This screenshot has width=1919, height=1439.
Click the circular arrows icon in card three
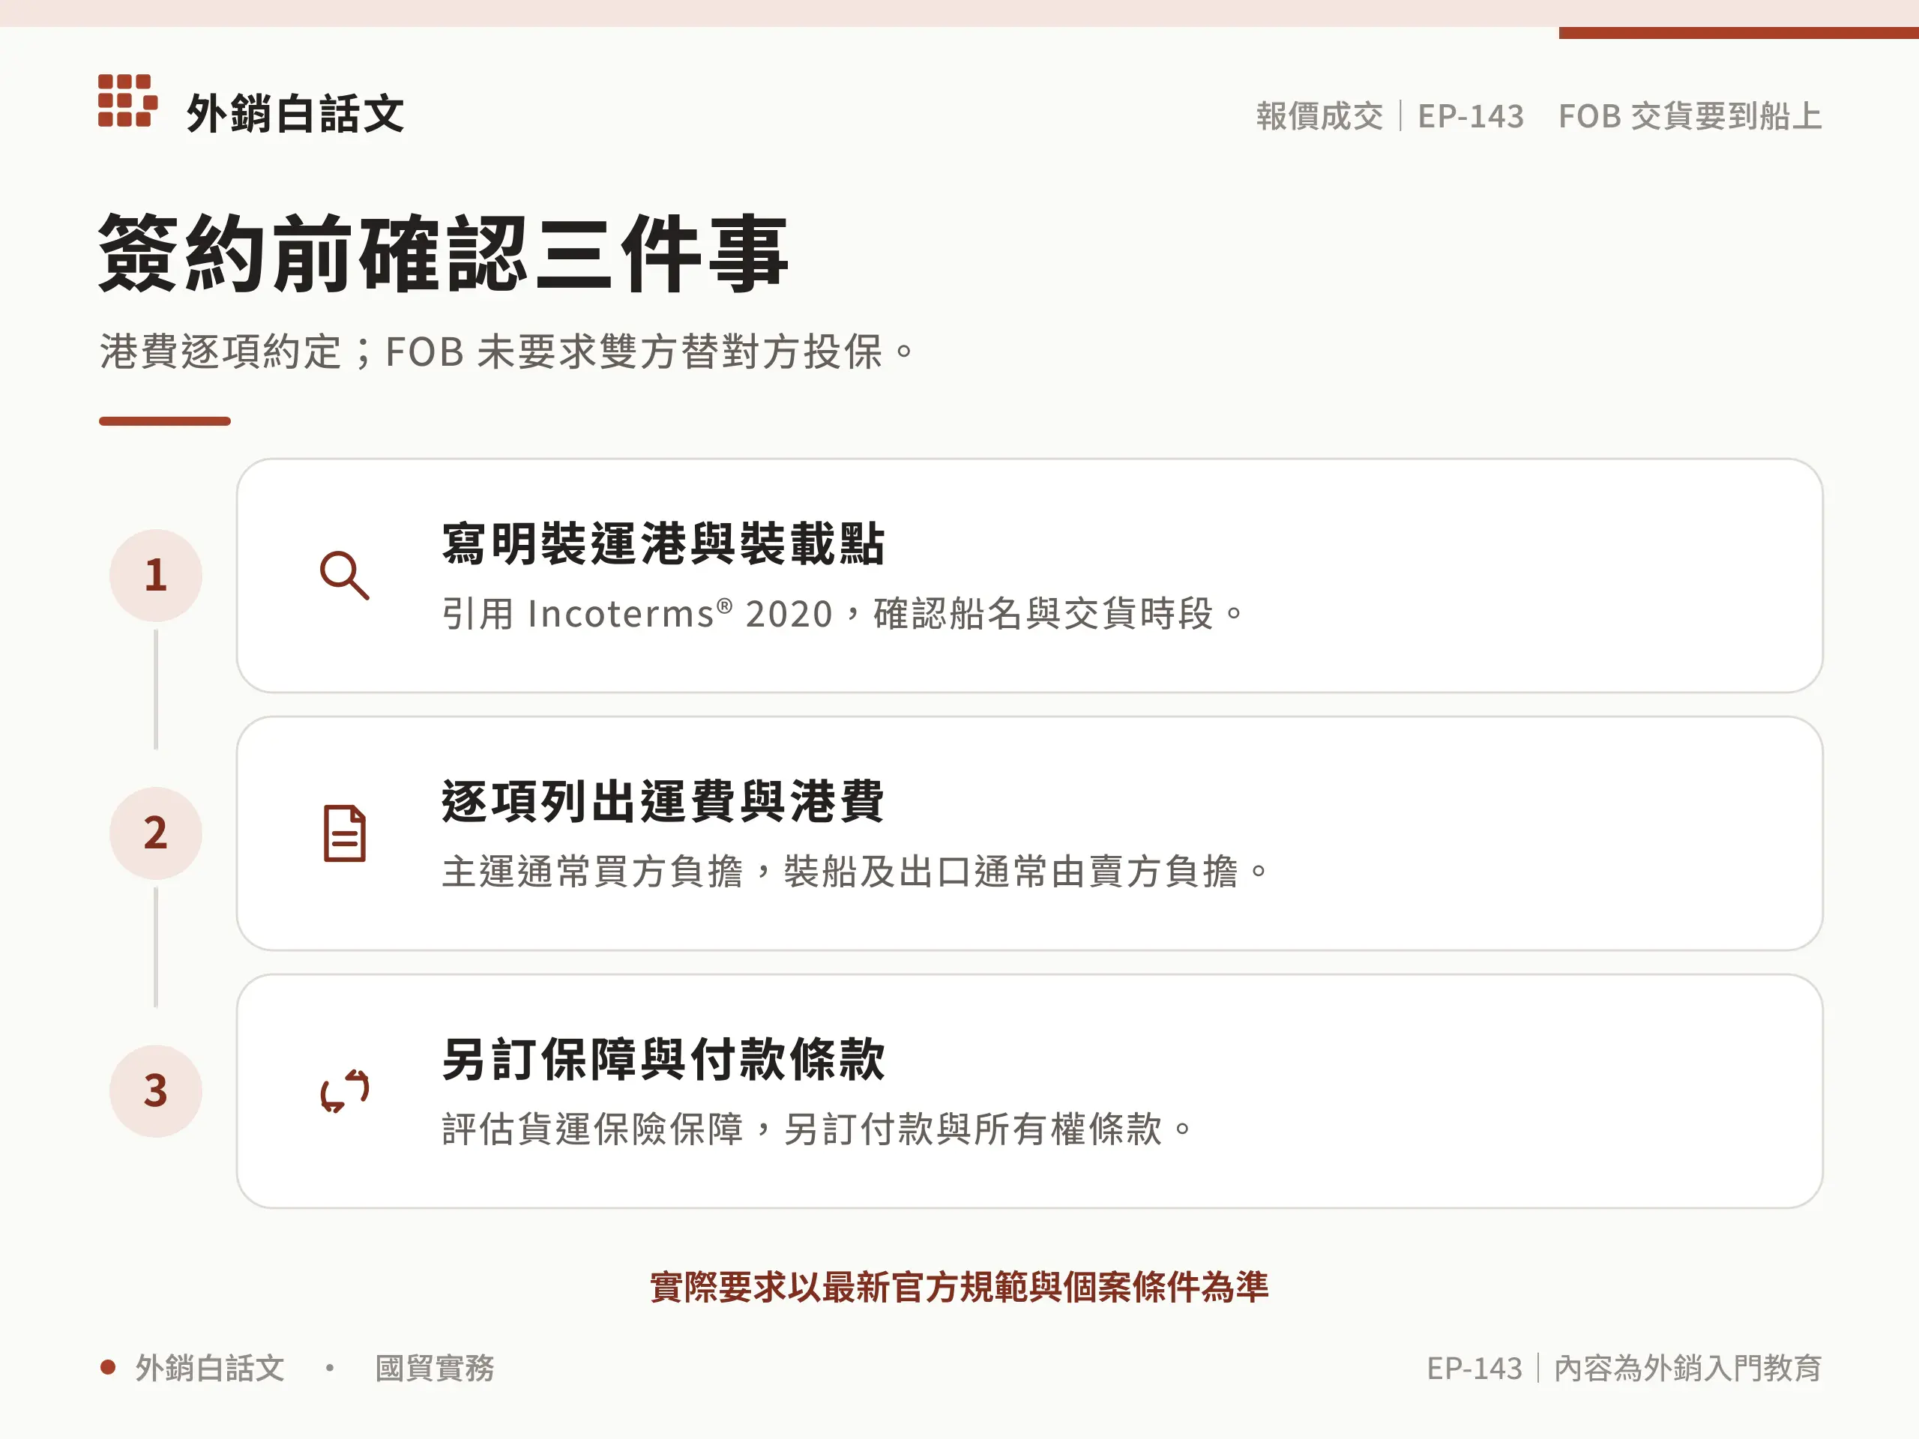click(x=344, y=1091)
